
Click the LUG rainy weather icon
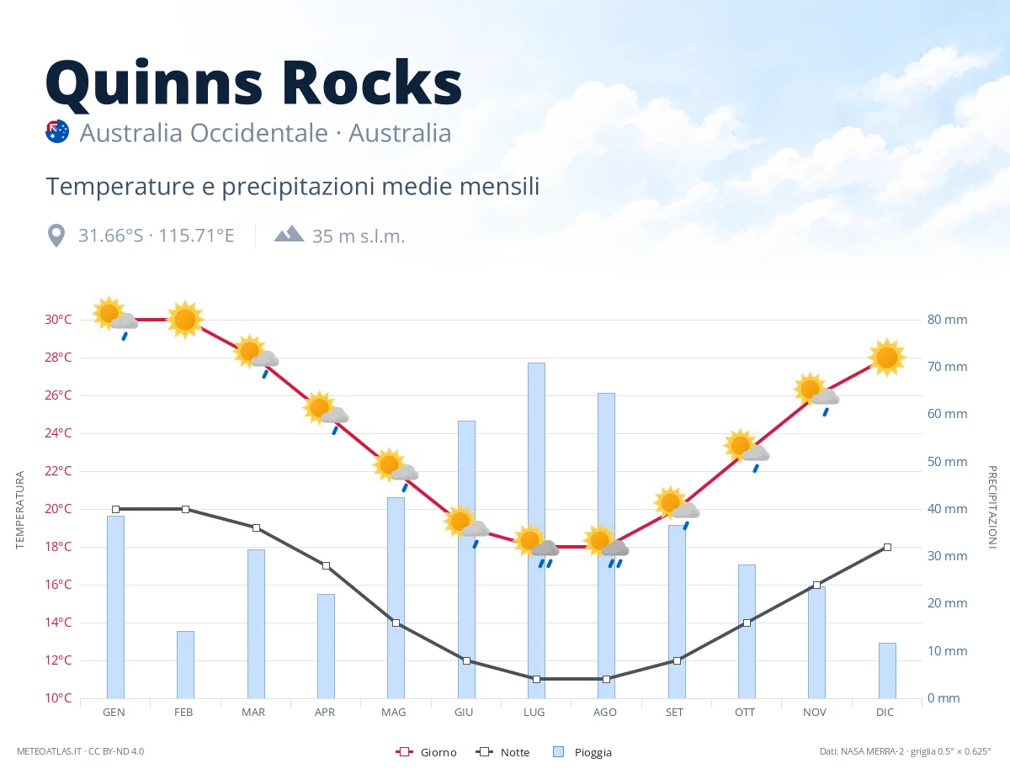point(535,545)
